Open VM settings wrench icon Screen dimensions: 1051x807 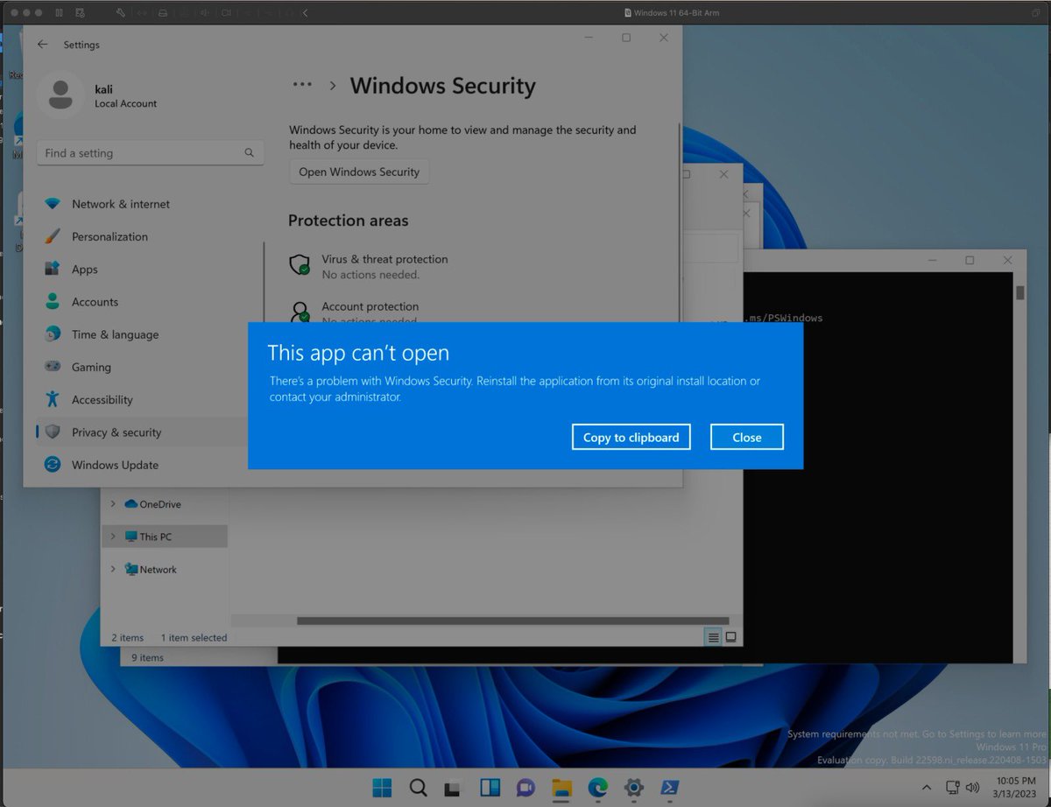[x=121, y=13]
